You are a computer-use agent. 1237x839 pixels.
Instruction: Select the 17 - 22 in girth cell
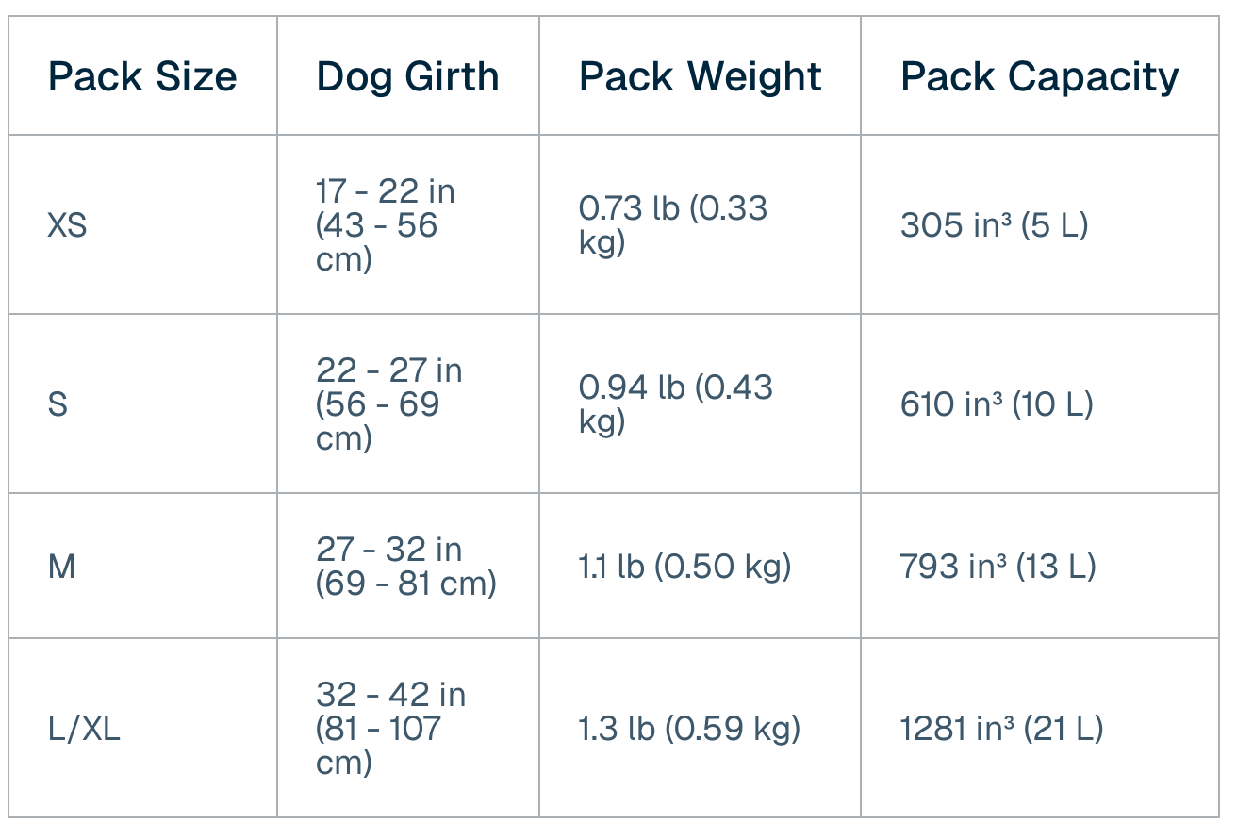[x=386, y=225]
